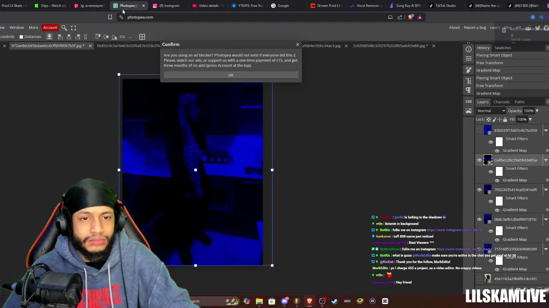The height and width of the screenshot is (308, 549).
Task: Click the grid layout icon in toolbar
Action: coord(142,37)
